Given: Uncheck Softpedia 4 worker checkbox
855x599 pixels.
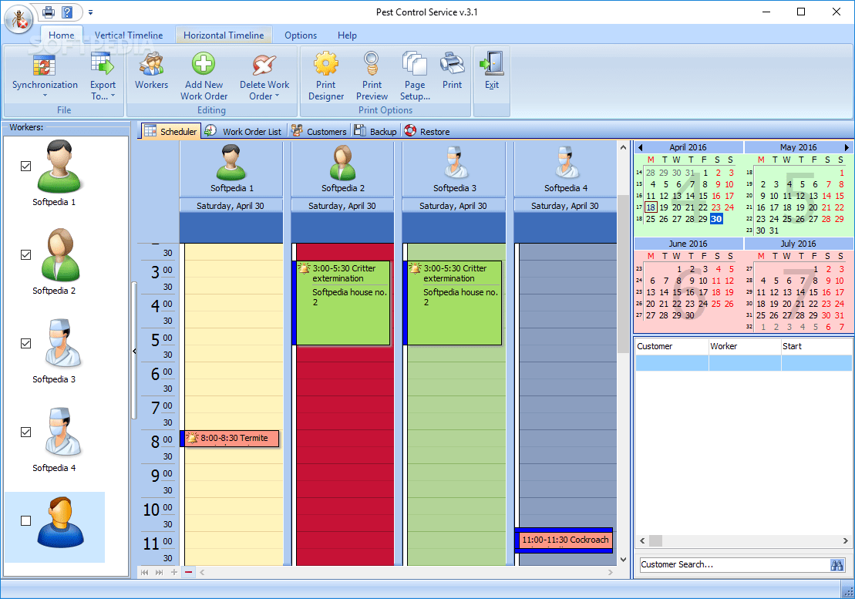Looking at the screenshot, I should pos(25,432).
